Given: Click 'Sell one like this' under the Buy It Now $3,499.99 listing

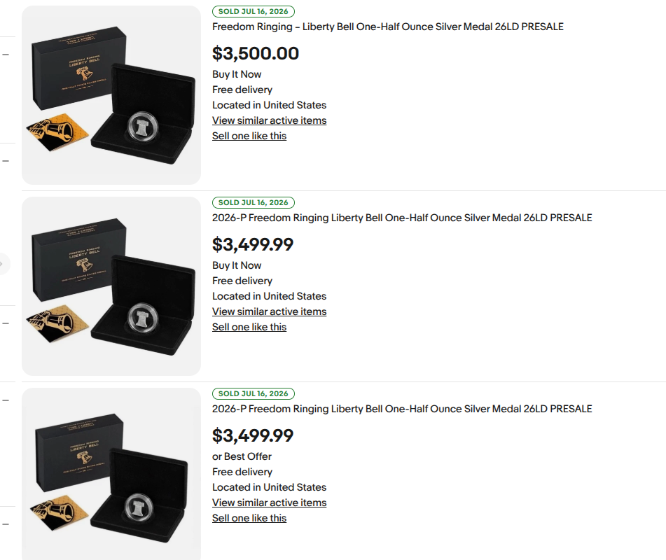Looking at the screenshot, I should pyautogui.click(x=249, y=327).
